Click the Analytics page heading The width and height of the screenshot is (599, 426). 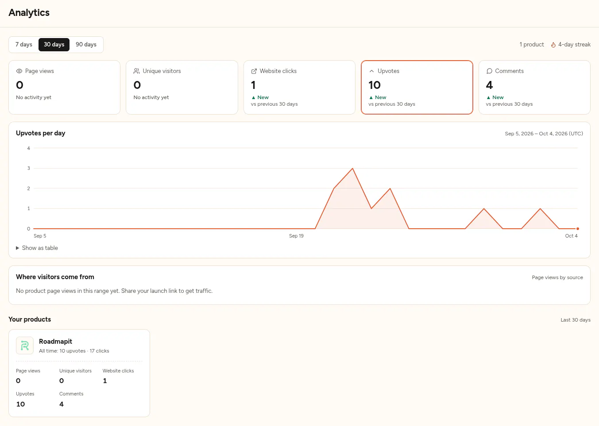tap(29, 13)
